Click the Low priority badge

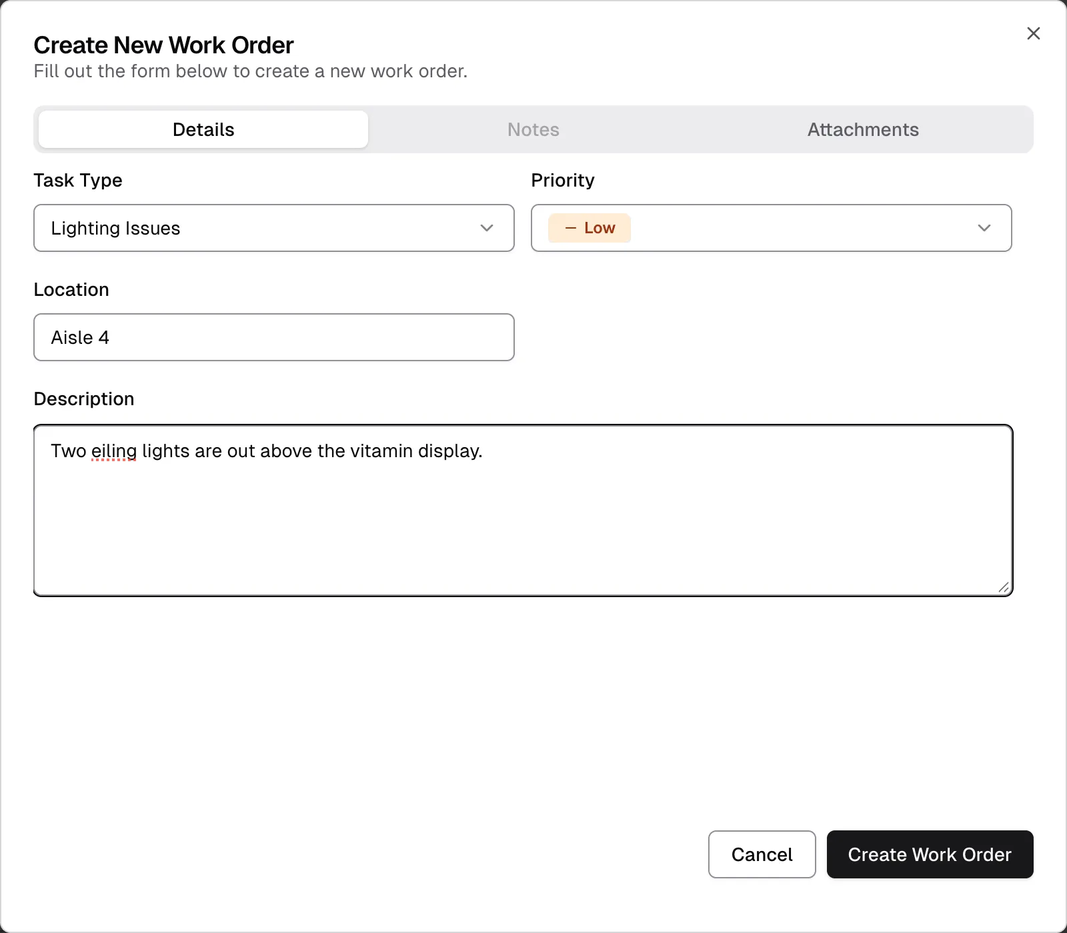(590, 228)
